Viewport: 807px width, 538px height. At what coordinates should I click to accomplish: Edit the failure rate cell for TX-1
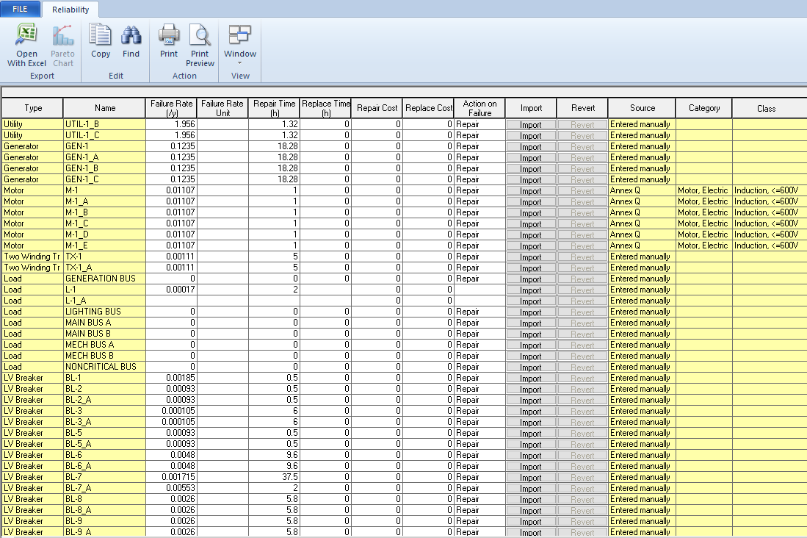pos(171,257)
